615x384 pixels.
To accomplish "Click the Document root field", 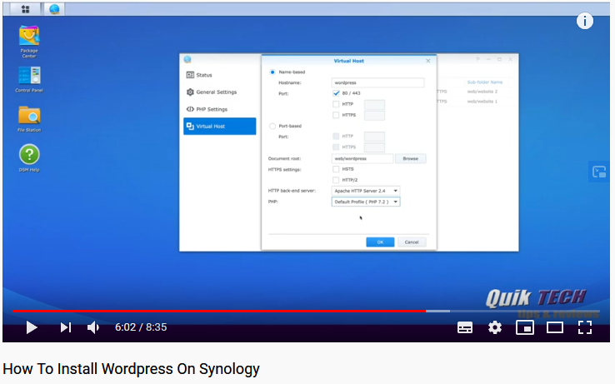I will (362, 158).
